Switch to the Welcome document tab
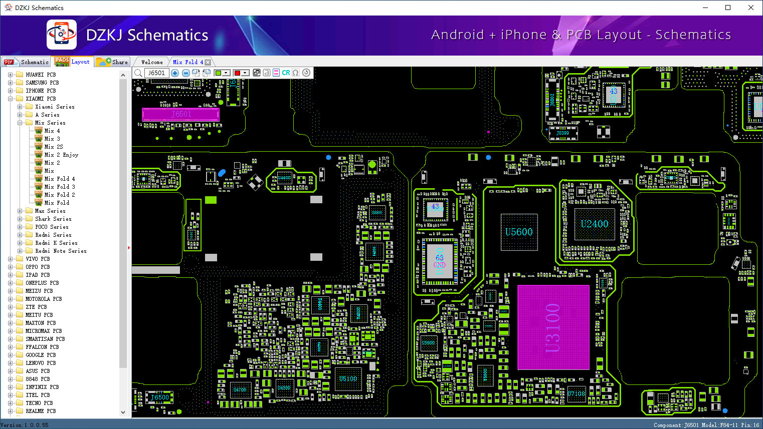 pyautogui.click(x=152, y=62)
